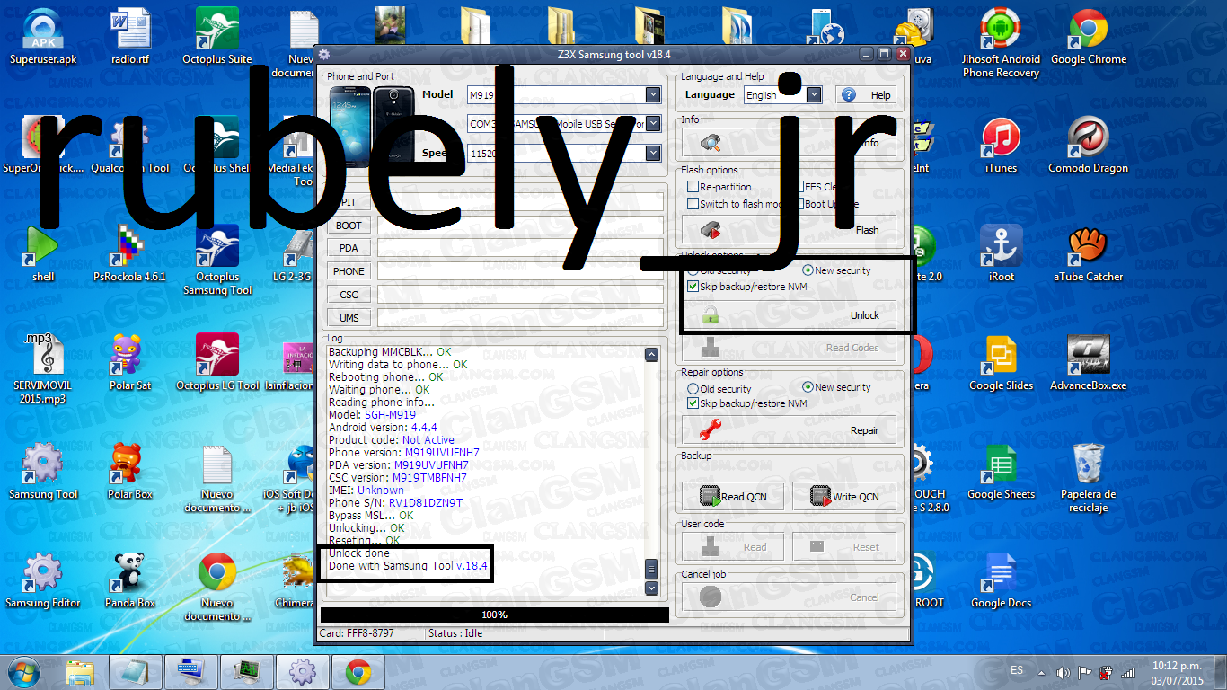1227x690 pixels.
Task: Click the PDA file button
Action: pos(349,248)
